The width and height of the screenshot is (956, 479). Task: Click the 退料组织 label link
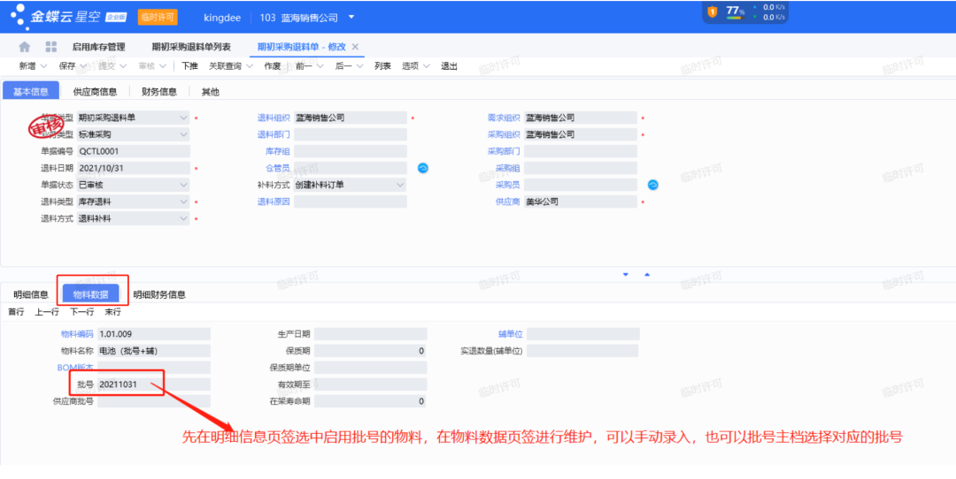[274, 118]
